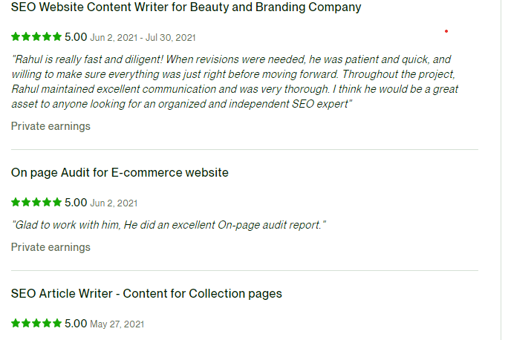The height and width of the screenshot is (340, 511).
Task: Click Private earnings under the Rahul review
Action: [x=51, y=126]
